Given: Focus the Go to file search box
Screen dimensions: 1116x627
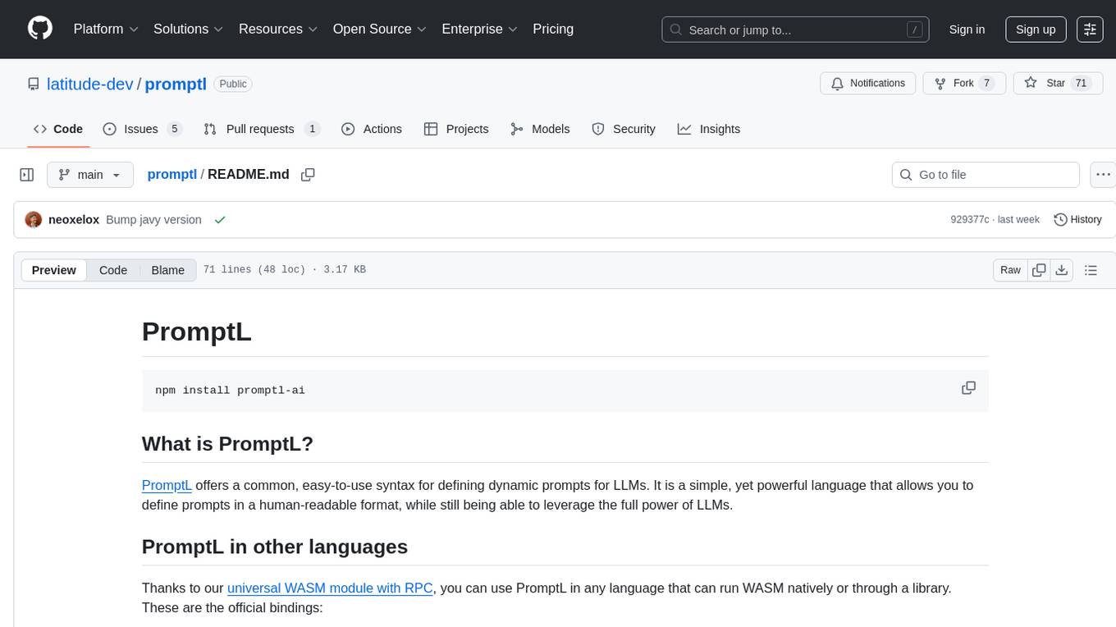Looking at the screenshot, I should point(986,175).
